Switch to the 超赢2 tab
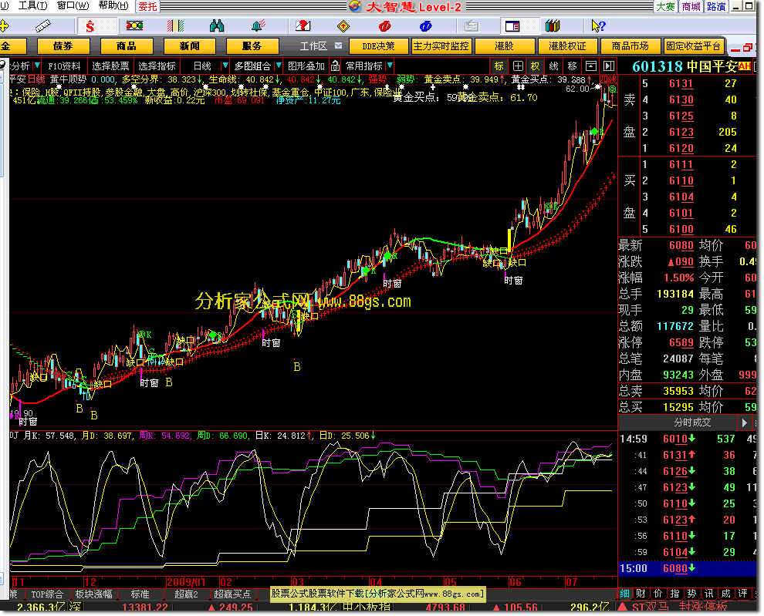This screenshot has height=616, width=764. 186,594
